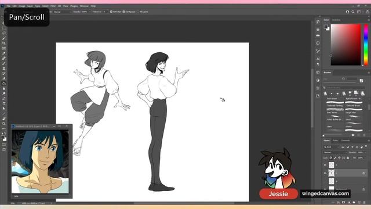Hide the selected second layer's eye
The width and height of the screenshot is (371, 209).
[325, 173]
